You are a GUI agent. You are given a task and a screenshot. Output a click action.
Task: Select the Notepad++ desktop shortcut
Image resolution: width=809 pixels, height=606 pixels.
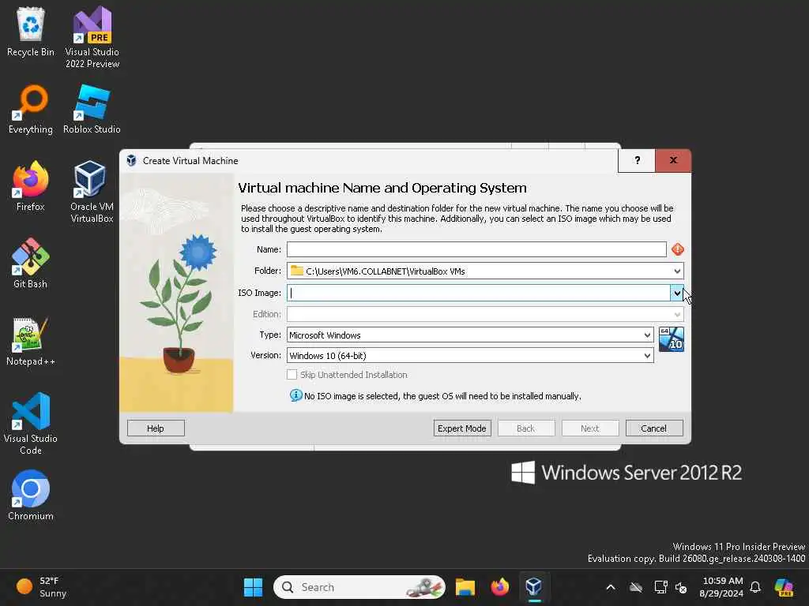click(x=31, y=341)
